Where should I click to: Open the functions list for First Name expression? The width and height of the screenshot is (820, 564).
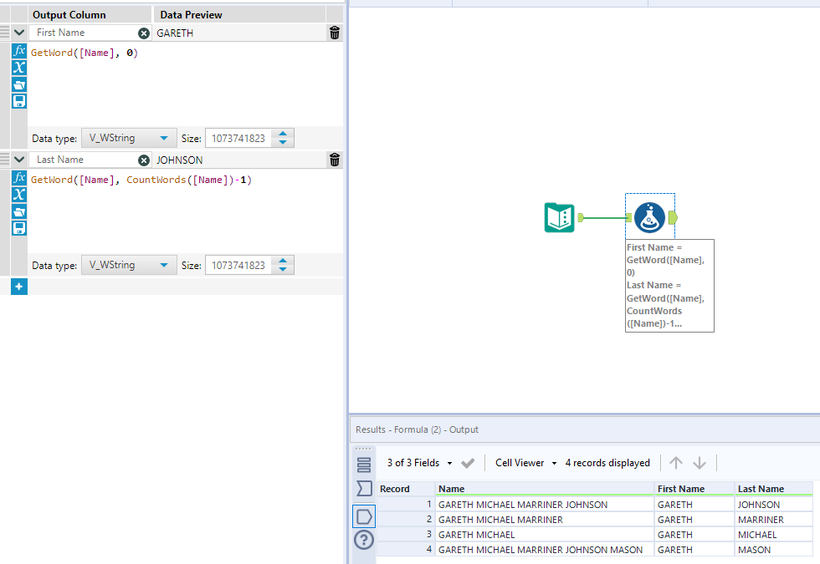(x=18, y=50)
